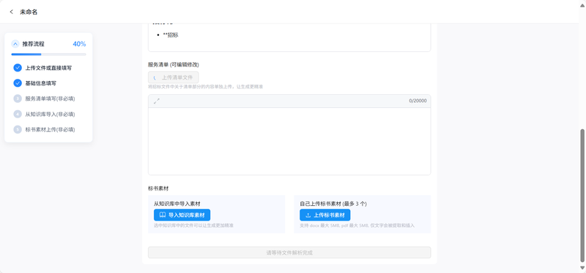Click 导入知识库素材 button
The image size is (586, 273).
point(182,215)
